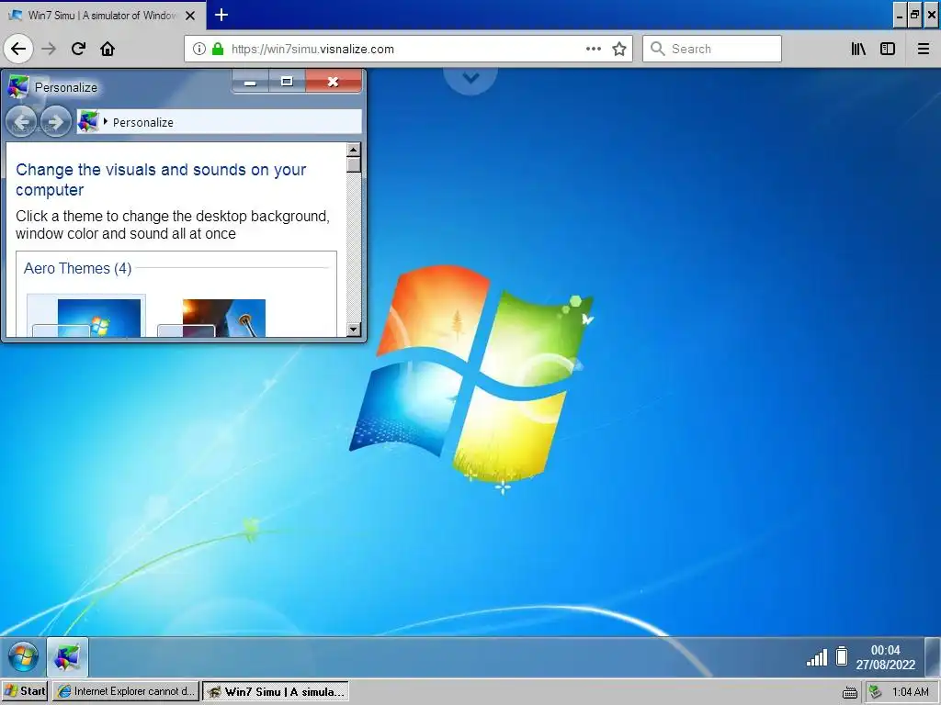Image resolution: width=941 pixels, height=705 pixels.
Task: Maximize the Personalize window
Action: (287, 82)
